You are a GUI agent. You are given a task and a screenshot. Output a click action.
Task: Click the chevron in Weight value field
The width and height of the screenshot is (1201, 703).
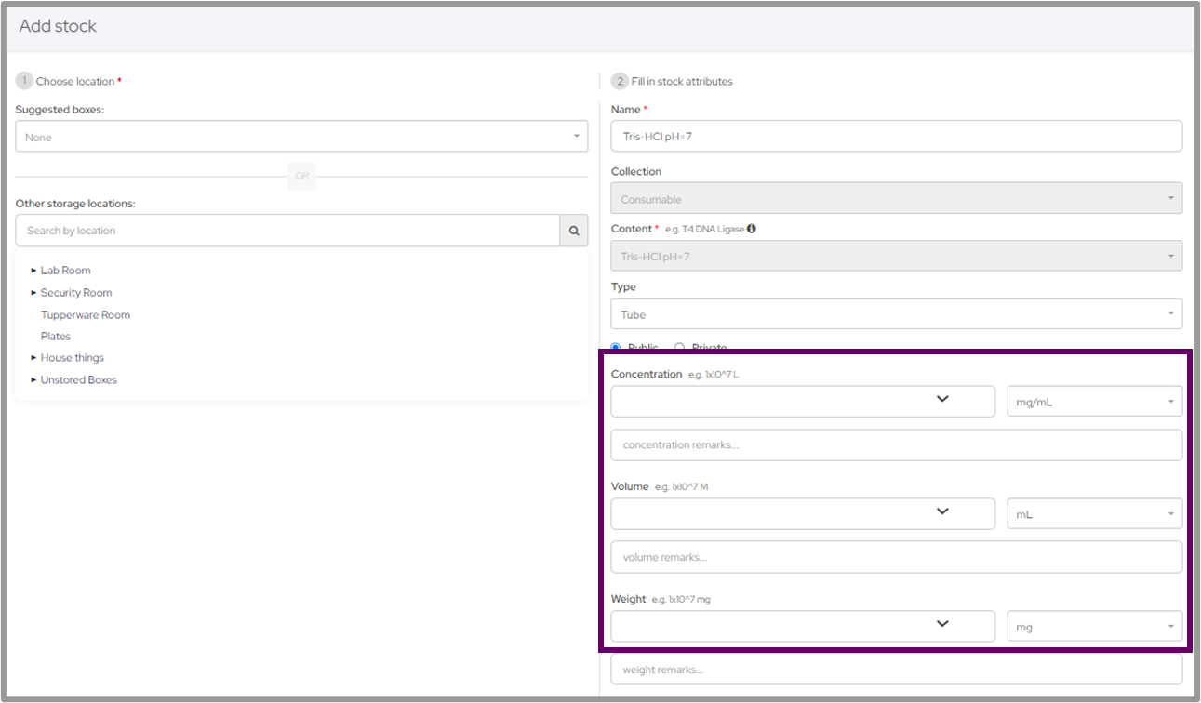[941, 624]
